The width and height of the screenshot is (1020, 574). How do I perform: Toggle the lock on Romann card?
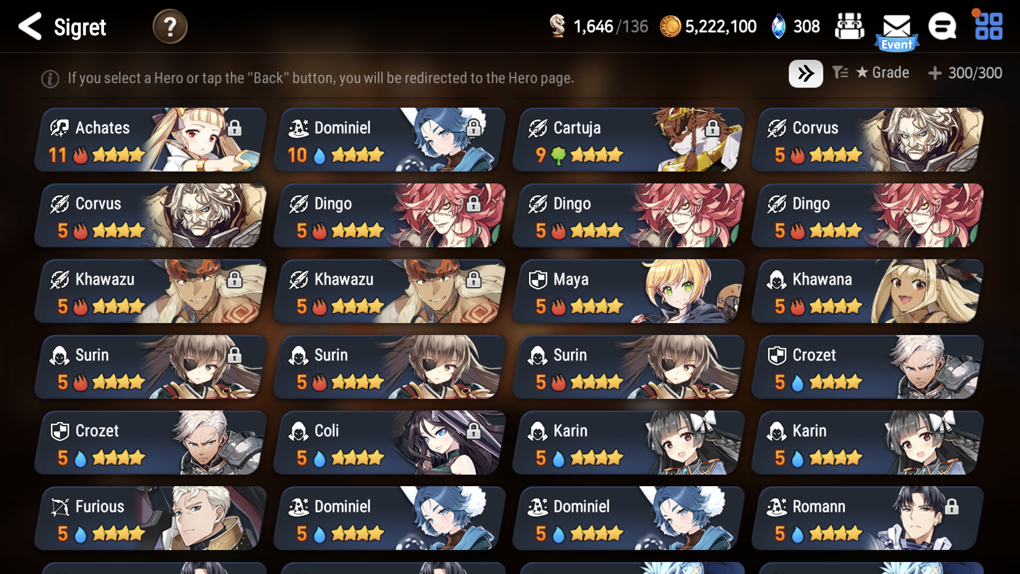(951, 506)
